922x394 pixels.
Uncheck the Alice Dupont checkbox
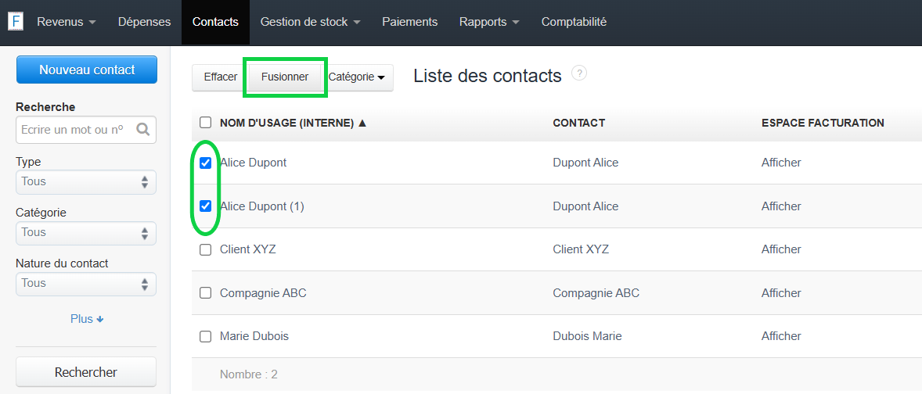(x=205, y=163)
